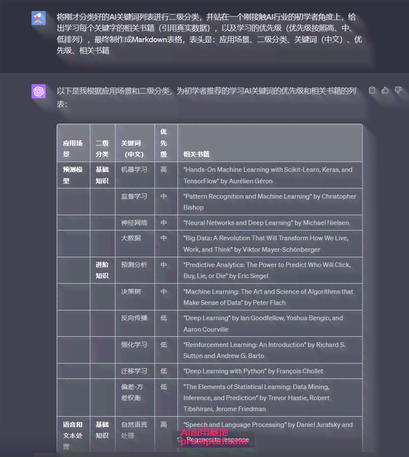Copy the response with the clipboard icon
This screenshot has width=409, height=457.
[x=372, y=90]
